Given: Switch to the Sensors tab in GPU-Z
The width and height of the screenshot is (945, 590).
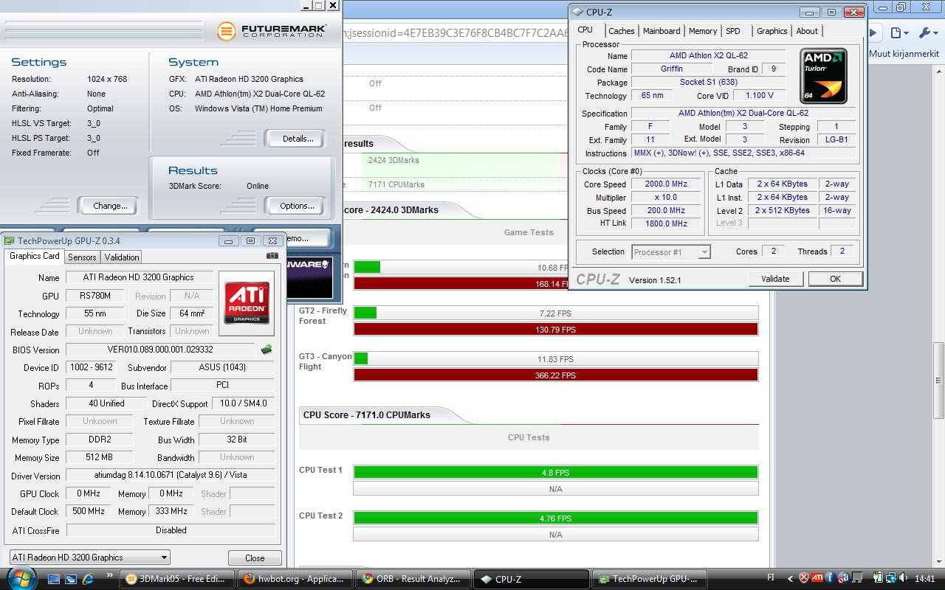Looking at the screenshot, I should click(x=82, y=257).
